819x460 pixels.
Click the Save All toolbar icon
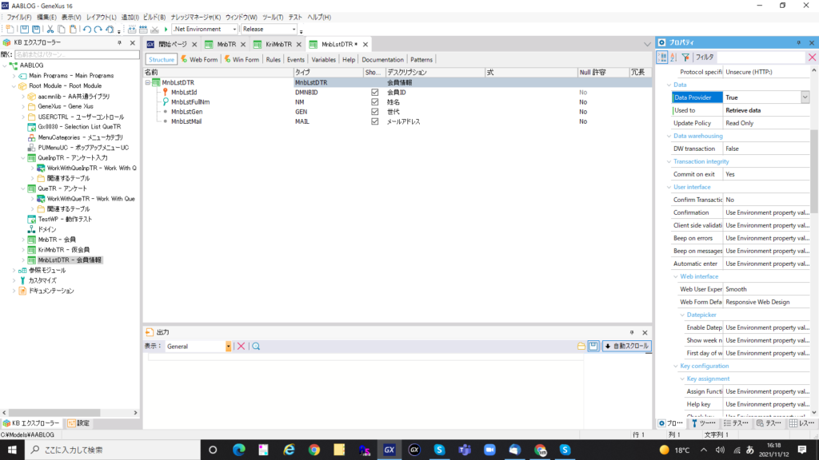(36, 30)
